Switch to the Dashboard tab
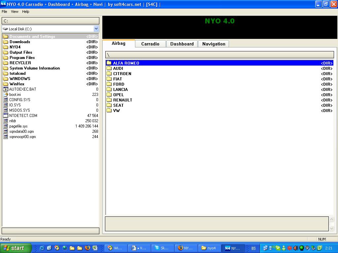Screen dimensions: 338x253 (182, 44)
